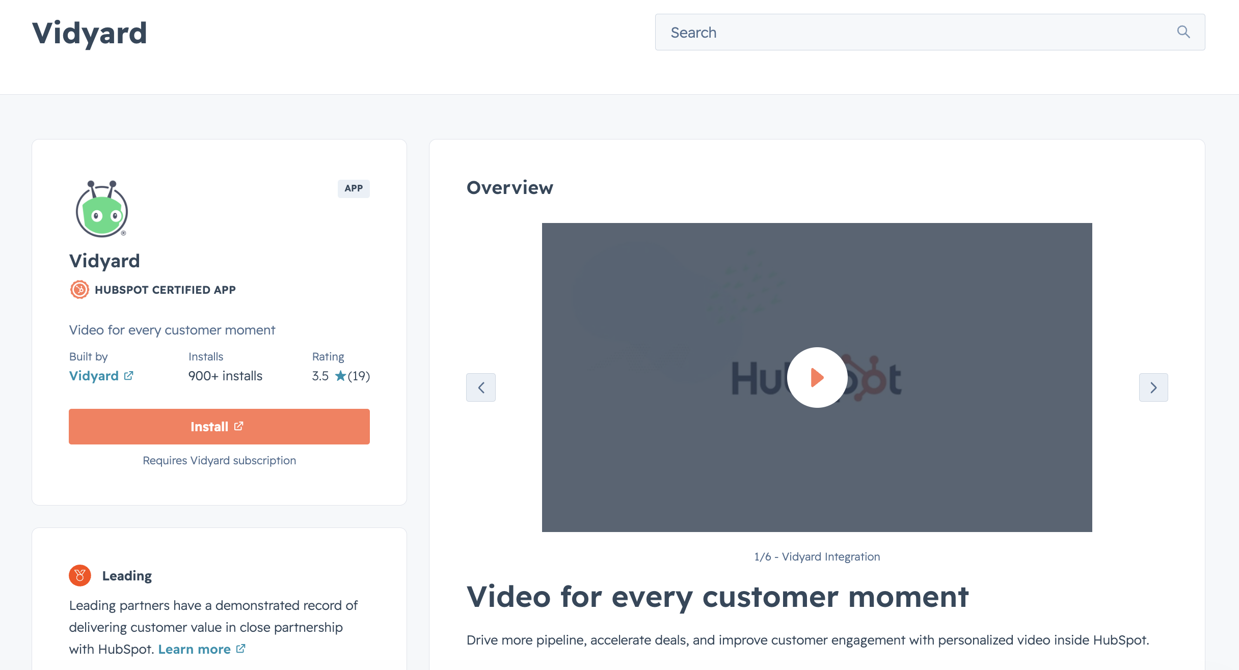Advance to next carousel slide
1239x670 pixels.
1153,387
